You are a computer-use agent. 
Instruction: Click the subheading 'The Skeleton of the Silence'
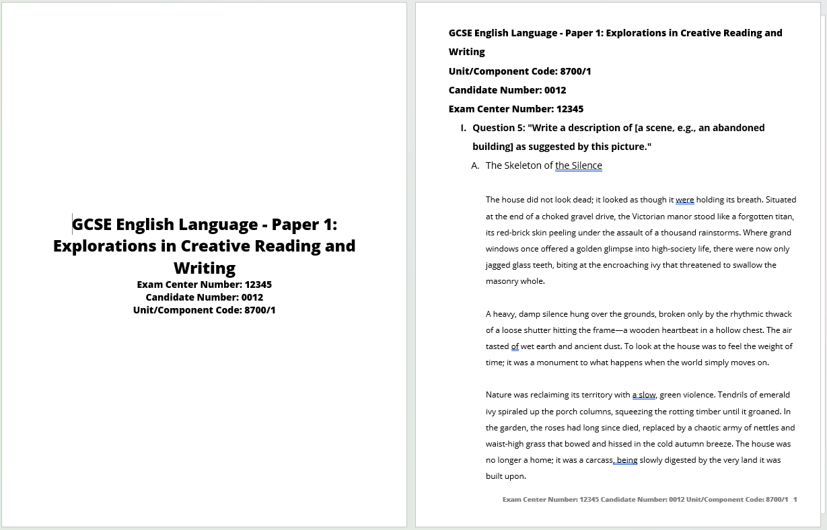click(544, 165)
